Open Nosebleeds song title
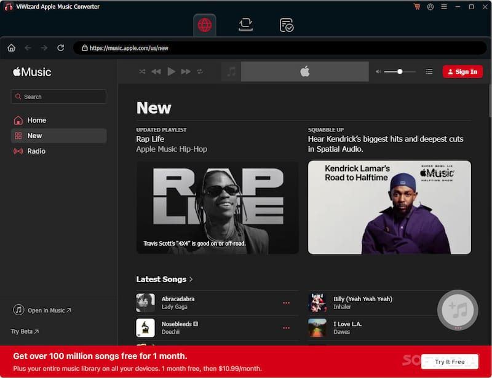This screenshot has width=492, height=378. [x=177, y=324]
